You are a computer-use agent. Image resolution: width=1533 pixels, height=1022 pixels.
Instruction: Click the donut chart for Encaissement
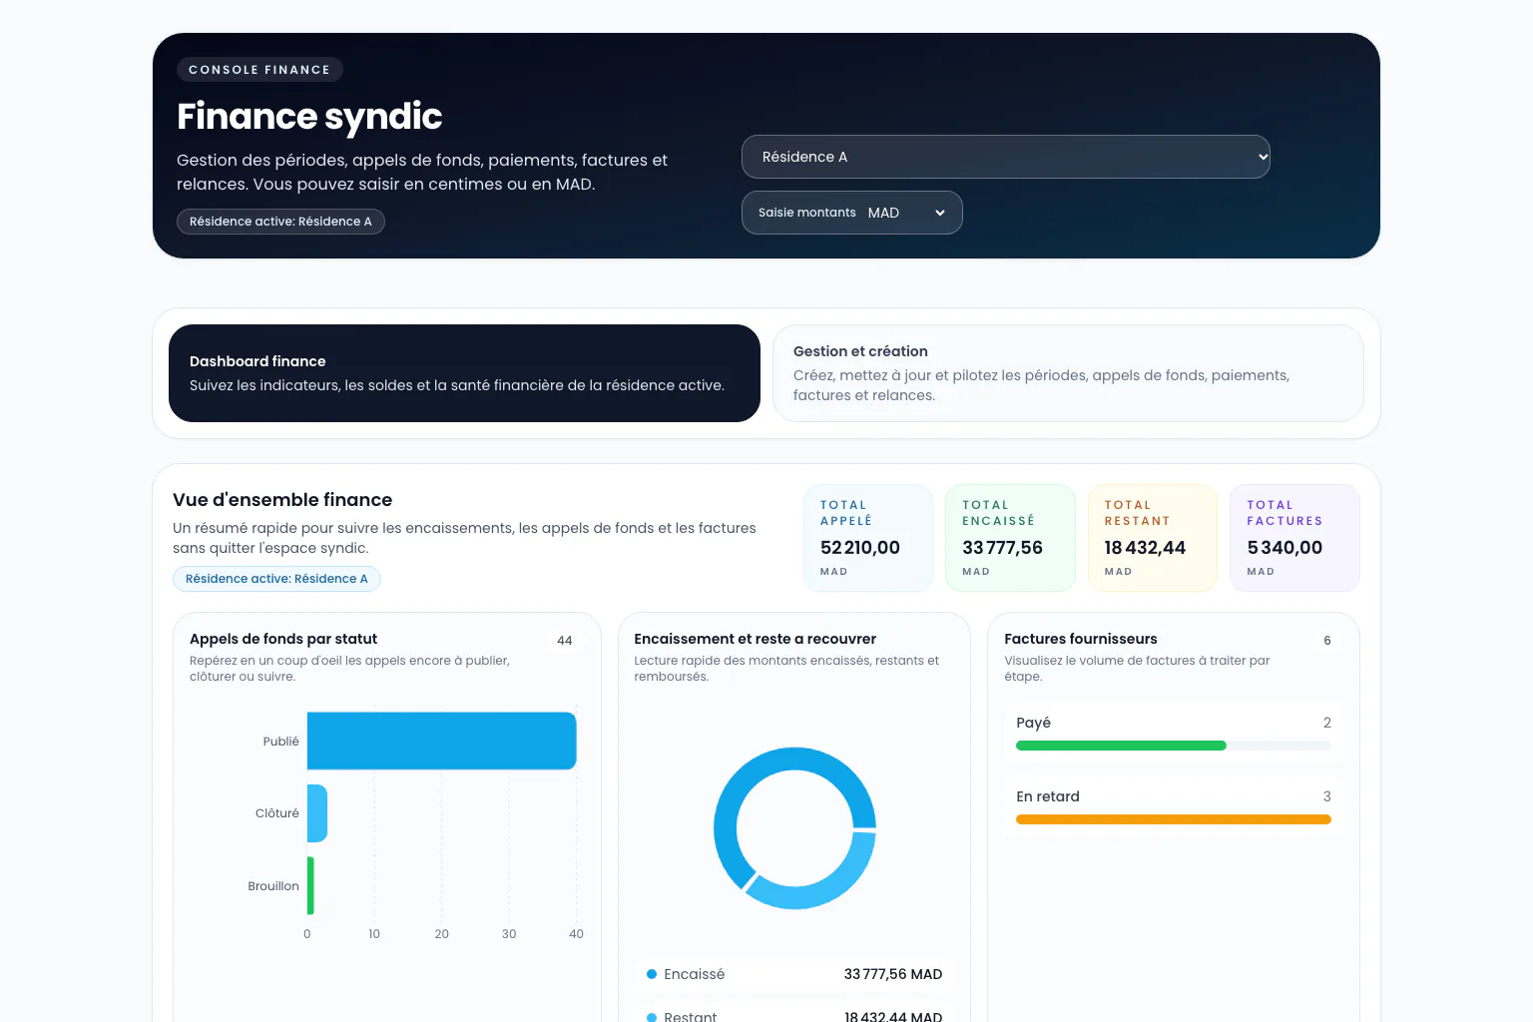click(x=794, y=828)
